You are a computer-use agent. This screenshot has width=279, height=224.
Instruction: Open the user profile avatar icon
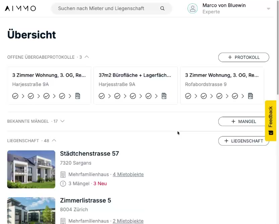coord(192,8)
